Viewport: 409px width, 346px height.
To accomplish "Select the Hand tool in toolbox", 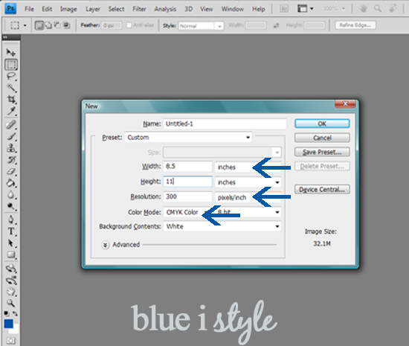I will click(11, 292).
